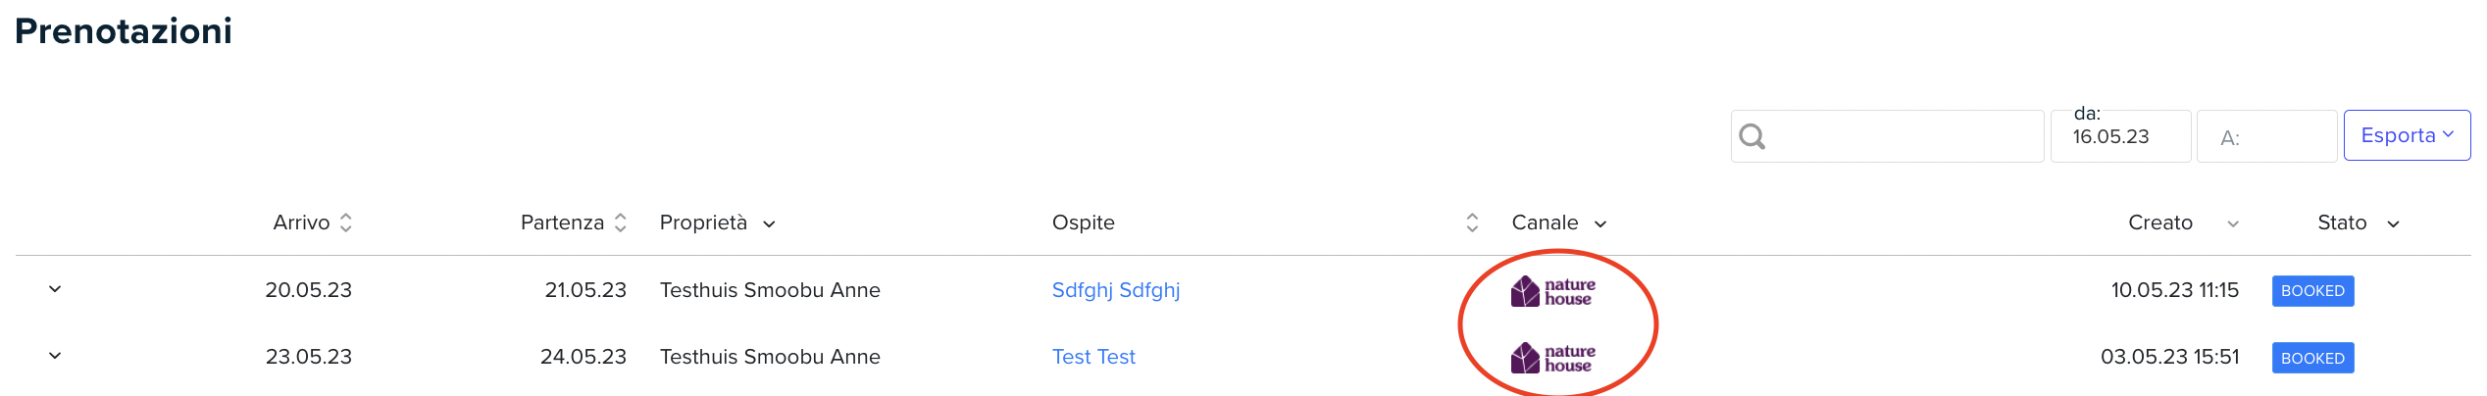Click the A: end date field
The width and height of the screenshot is (2487, 396).
pos(2266,136)
